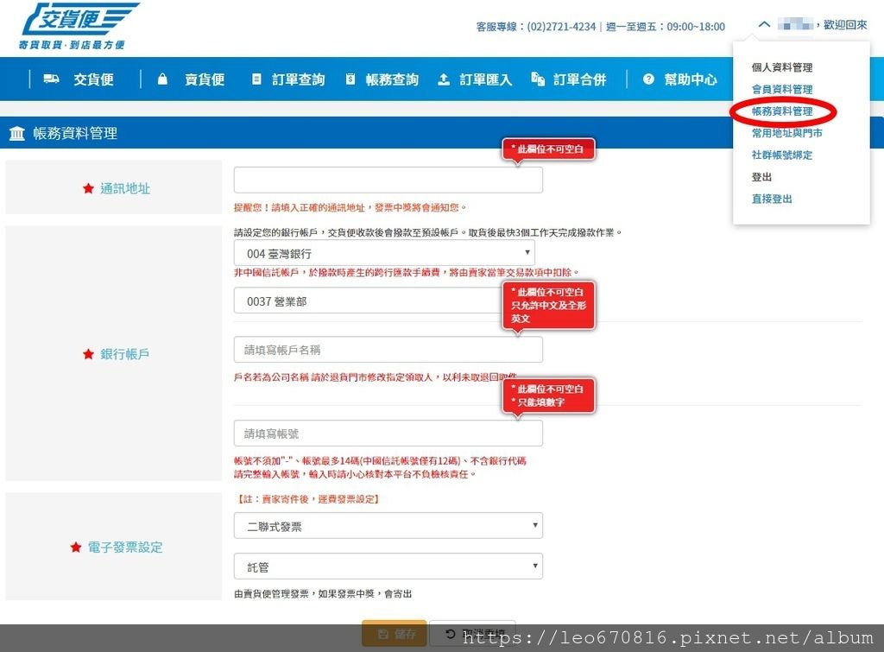The height and width of the screenshot is (652, 884).
Task: Click the 歡迎回來 greeting text
Action: [x=845, y=25]
